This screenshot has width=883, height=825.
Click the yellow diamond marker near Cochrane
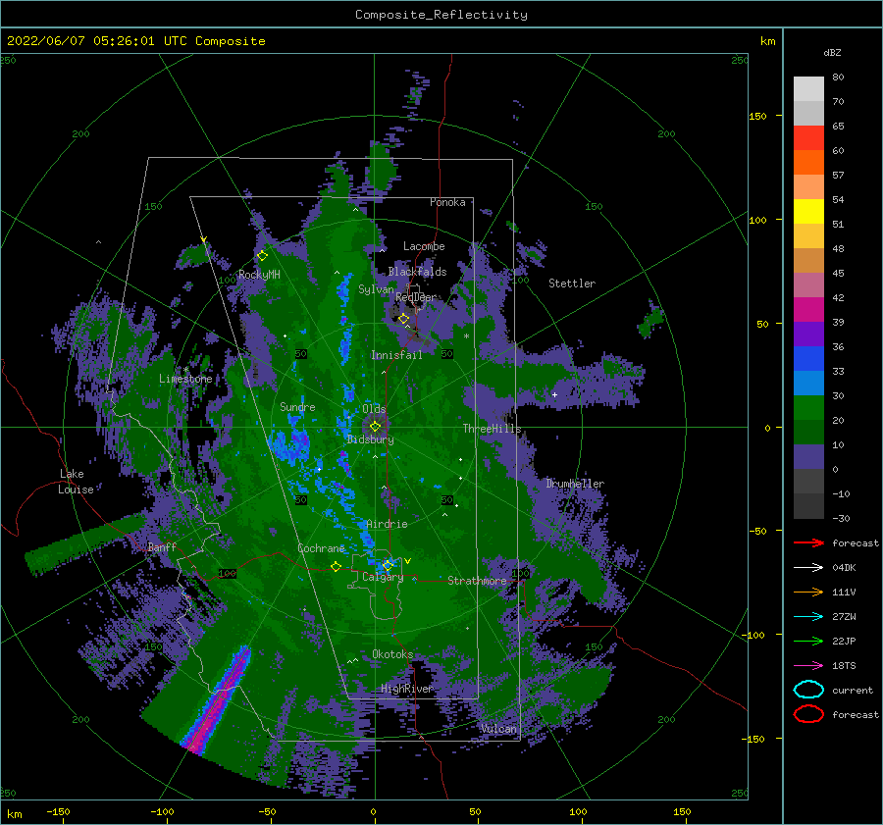336,567
